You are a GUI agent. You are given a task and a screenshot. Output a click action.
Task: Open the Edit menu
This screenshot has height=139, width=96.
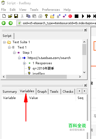[x=13, y=9]
